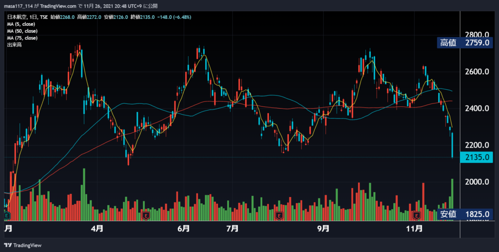Click the 2800.0 price axis label
Image resolution: width=499 pixels, height=252 pixels.
point(477,35)
